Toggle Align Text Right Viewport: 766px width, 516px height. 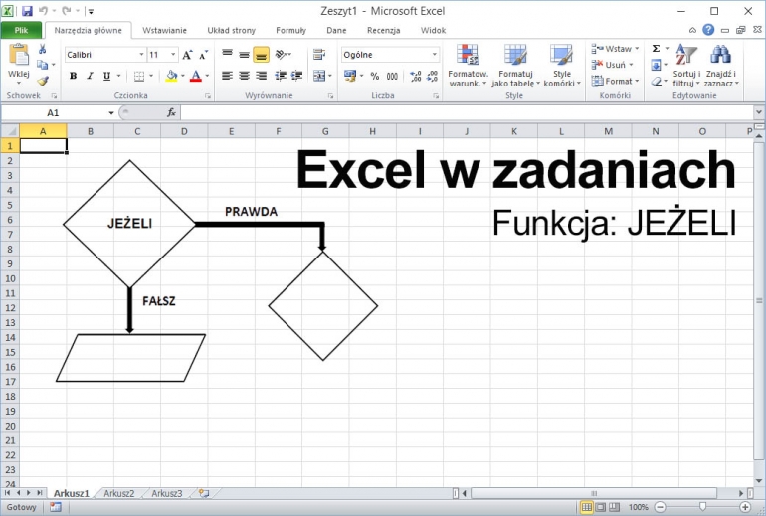point(261,76)
